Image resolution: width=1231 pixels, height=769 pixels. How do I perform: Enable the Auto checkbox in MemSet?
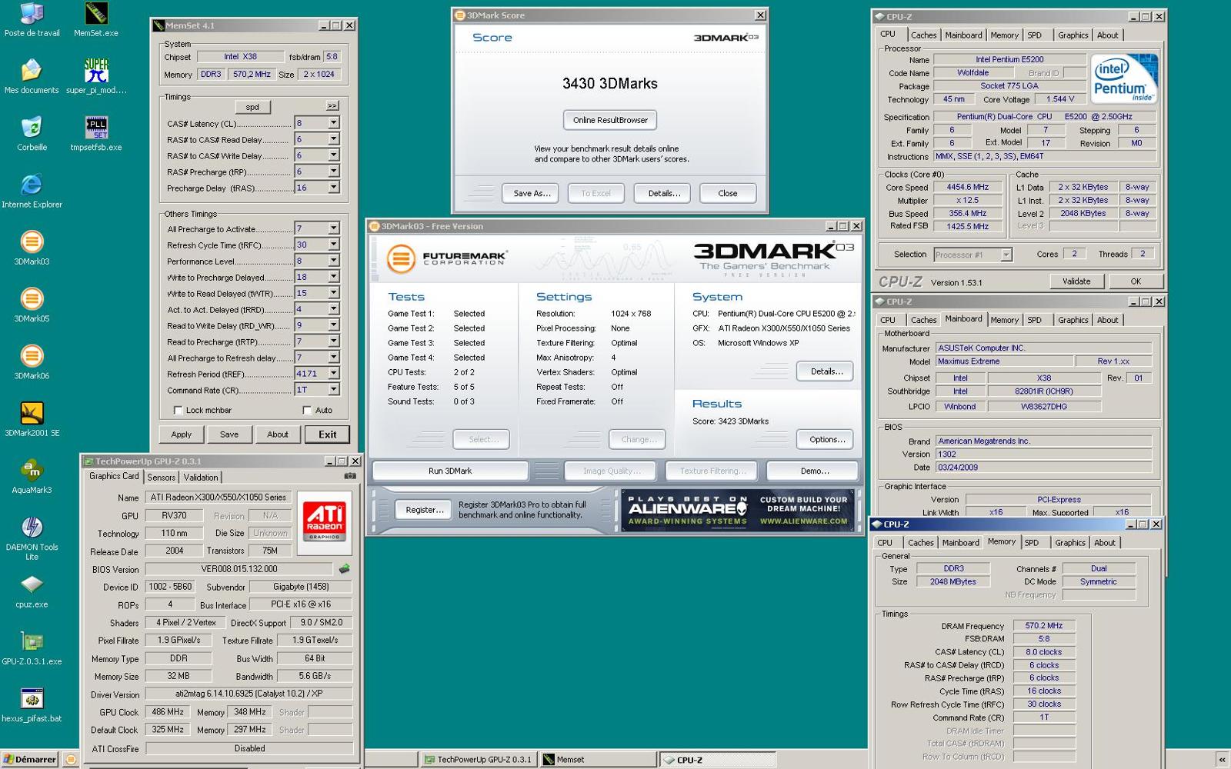[307, 411]
